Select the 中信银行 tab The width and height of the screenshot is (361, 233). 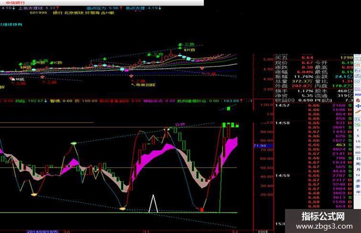[15, 3]
